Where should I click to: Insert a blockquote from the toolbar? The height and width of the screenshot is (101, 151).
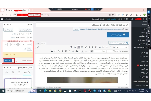click(100, 47)
